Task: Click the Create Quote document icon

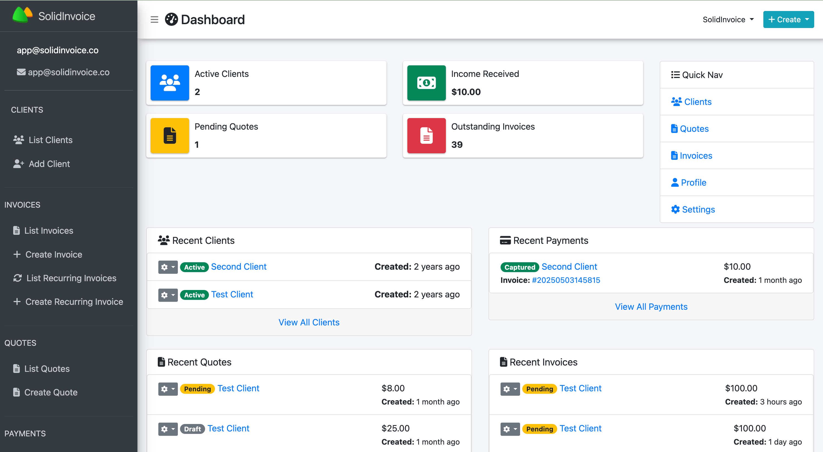Action: point(16,392)
